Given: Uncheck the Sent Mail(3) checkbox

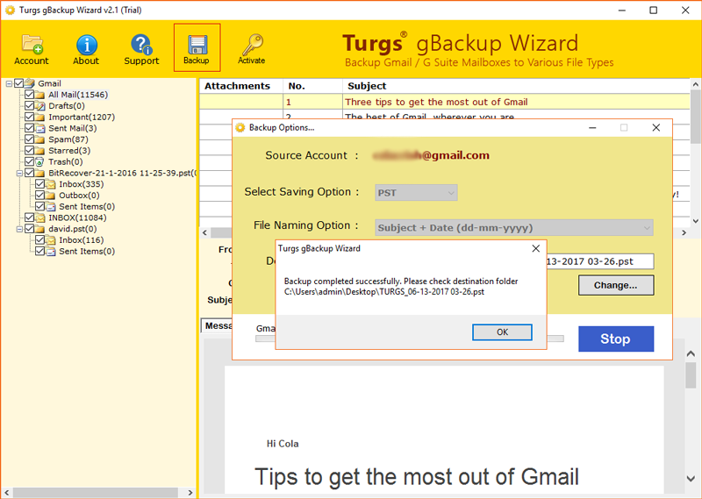Looking at the screenshot, I should pyautogui.click(x=30, y=128).
